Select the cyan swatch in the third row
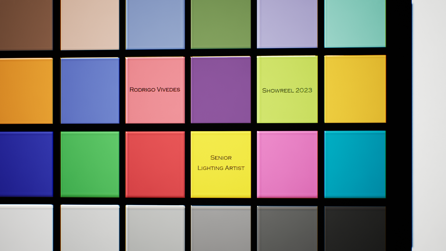 pyautogui.click(x=355, y=164)
